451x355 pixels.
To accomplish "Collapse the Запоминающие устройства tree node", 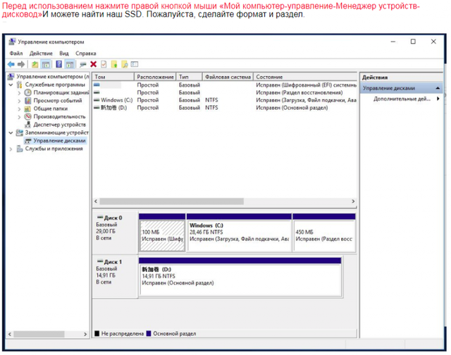I will 11,132.
